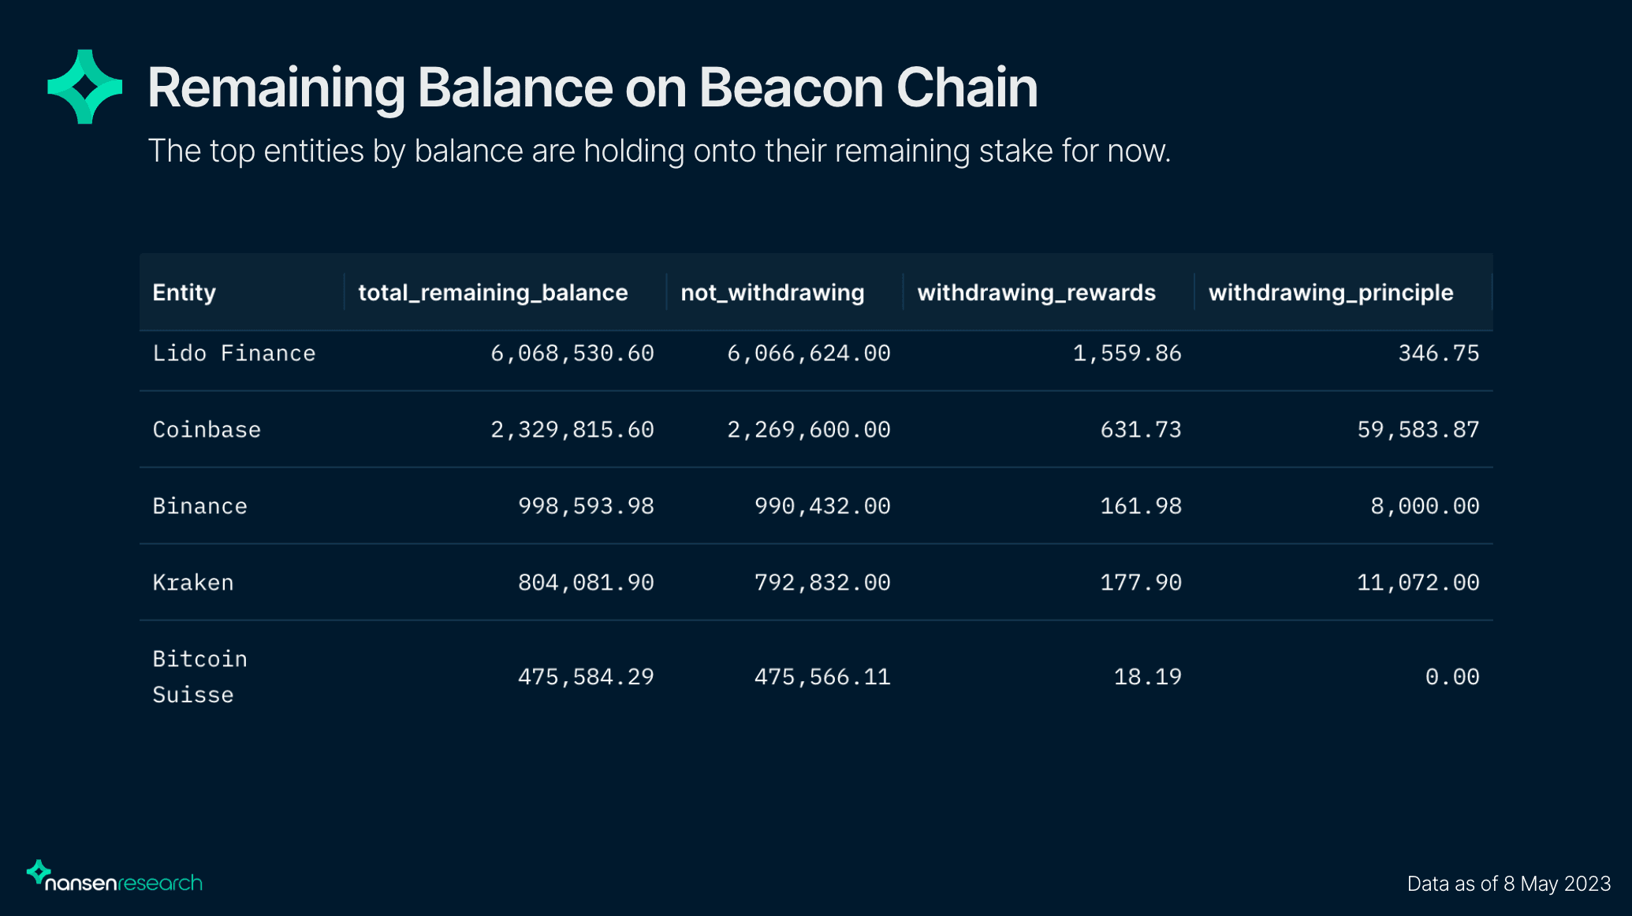Click the Kraken entity name
1632x916 pixels.
193,583
